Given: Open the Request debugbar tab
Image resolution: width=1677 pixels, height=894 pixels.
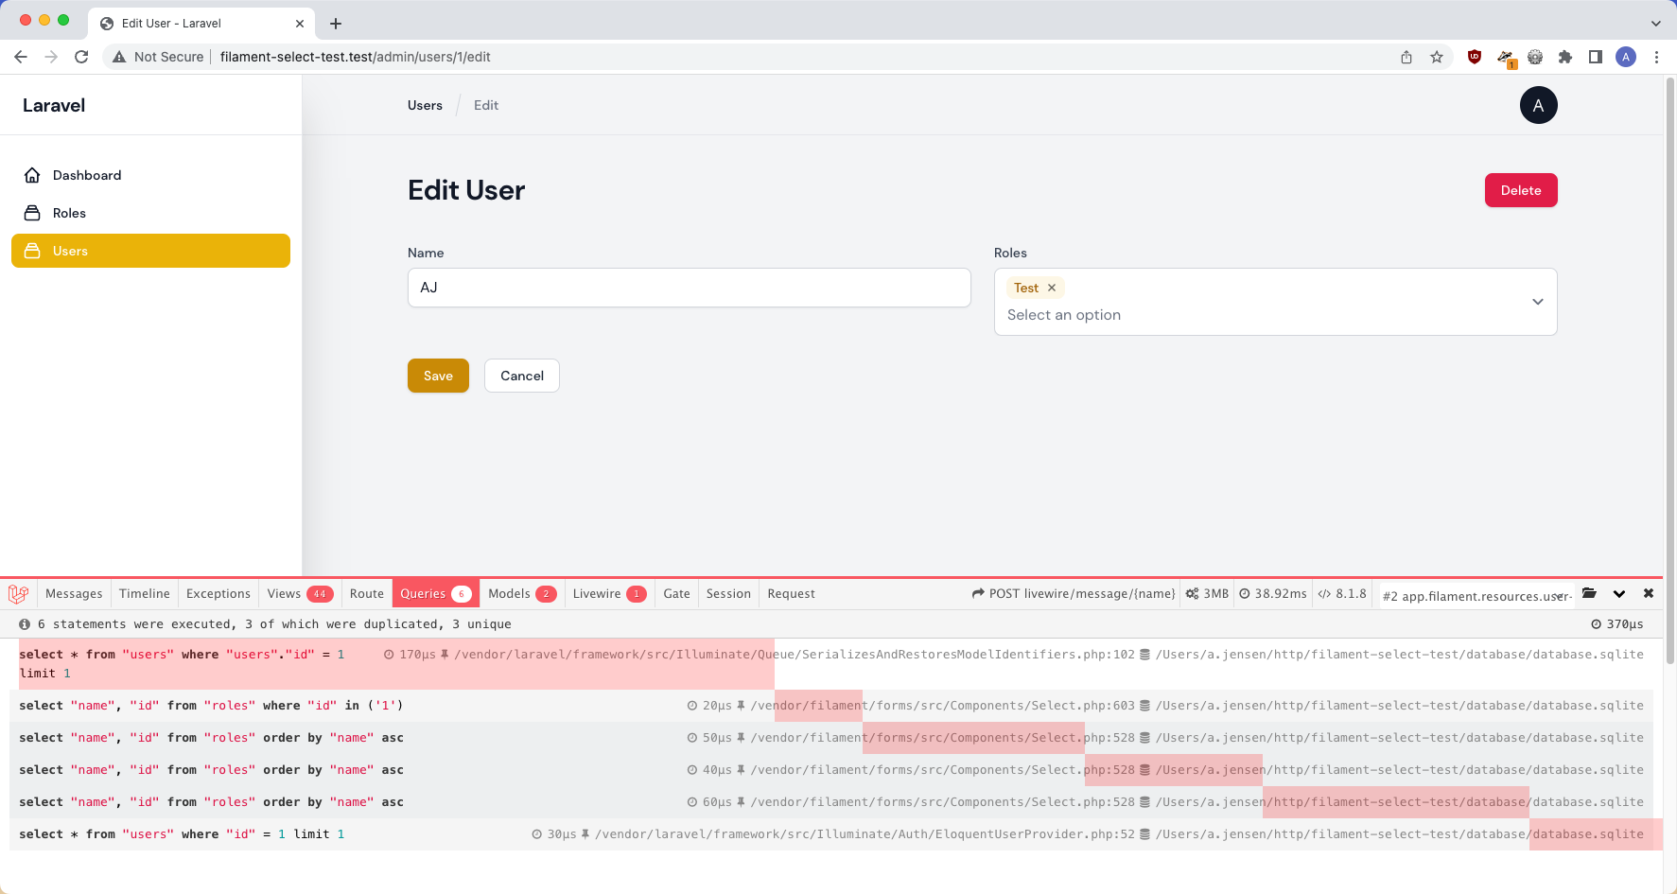Looking at the screenshot, I should tap(792, 594).
